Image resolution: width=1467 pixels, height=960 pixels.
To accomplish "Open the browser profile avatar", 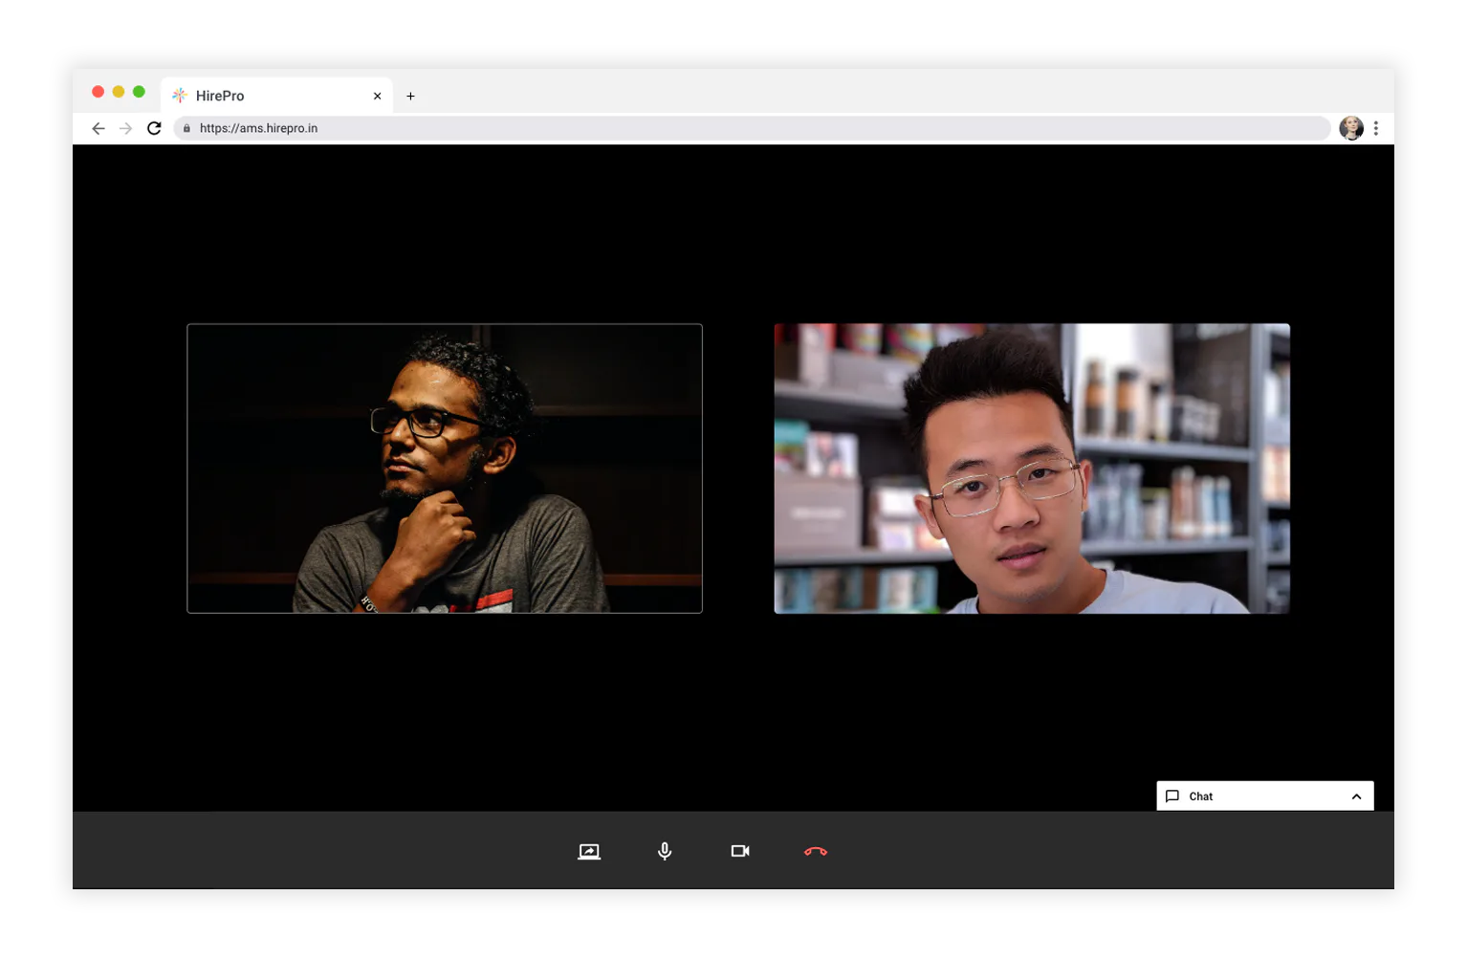I will [x=1351, y=128].
